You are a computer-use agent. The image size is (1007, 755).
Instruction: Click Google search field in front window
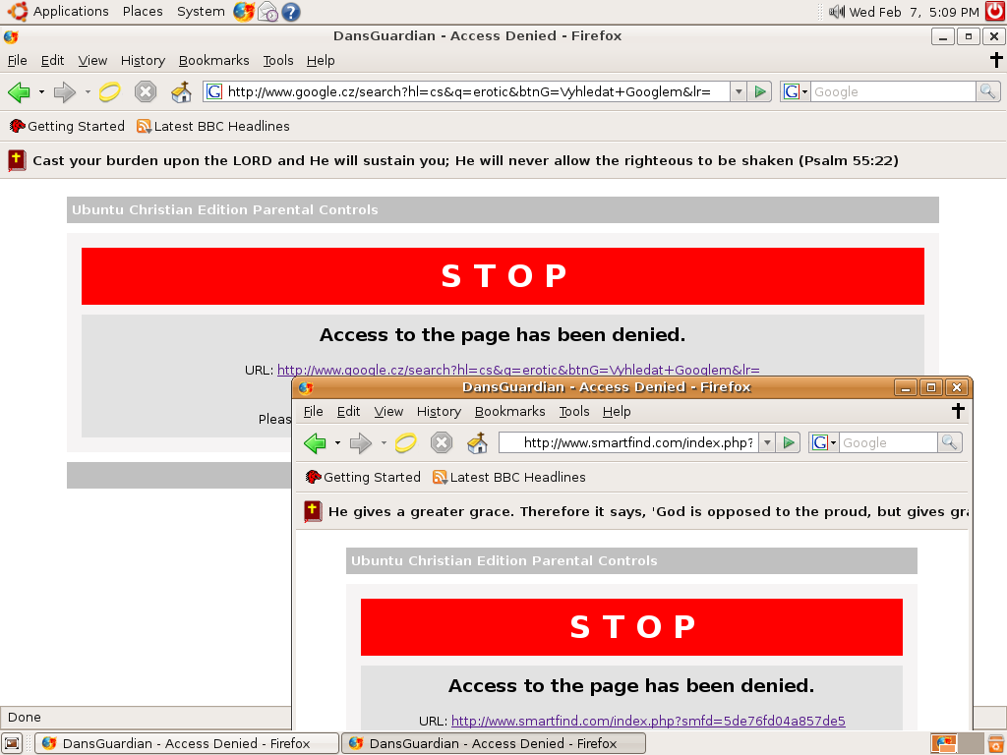click(888, 442)
